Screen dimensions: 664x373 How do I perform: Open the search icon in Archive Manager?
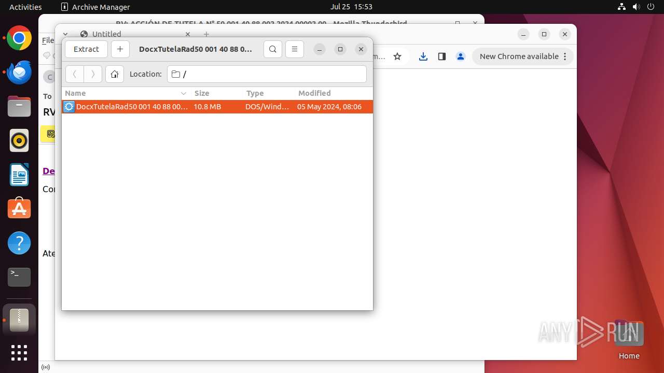(273, 49)
